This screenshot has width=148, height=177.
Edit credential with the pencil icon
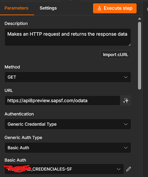[x=128, y=169]
